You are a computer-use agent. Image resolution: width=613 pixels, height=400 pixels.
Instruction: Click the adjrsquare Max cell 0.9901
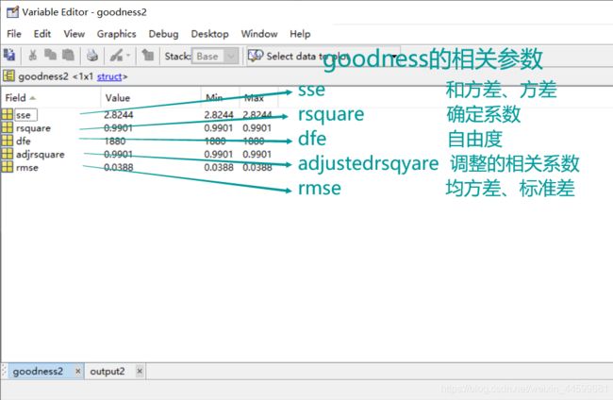point(257,154)
